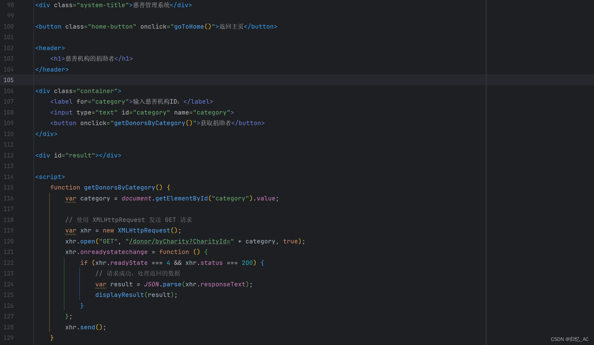Click the 慈善管理系统 title text
594x345 pixels.
151,5
